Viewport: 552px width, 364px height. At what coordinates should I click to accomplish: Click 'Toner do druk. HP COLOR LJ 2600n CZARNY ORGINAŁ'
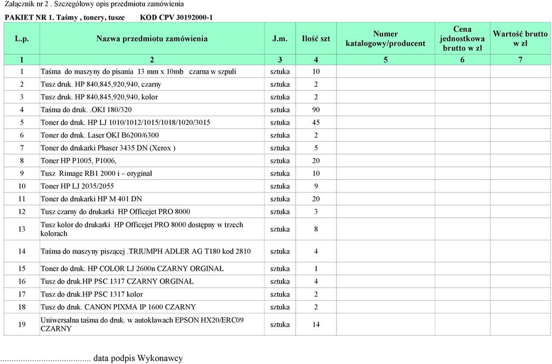point(132,269)
